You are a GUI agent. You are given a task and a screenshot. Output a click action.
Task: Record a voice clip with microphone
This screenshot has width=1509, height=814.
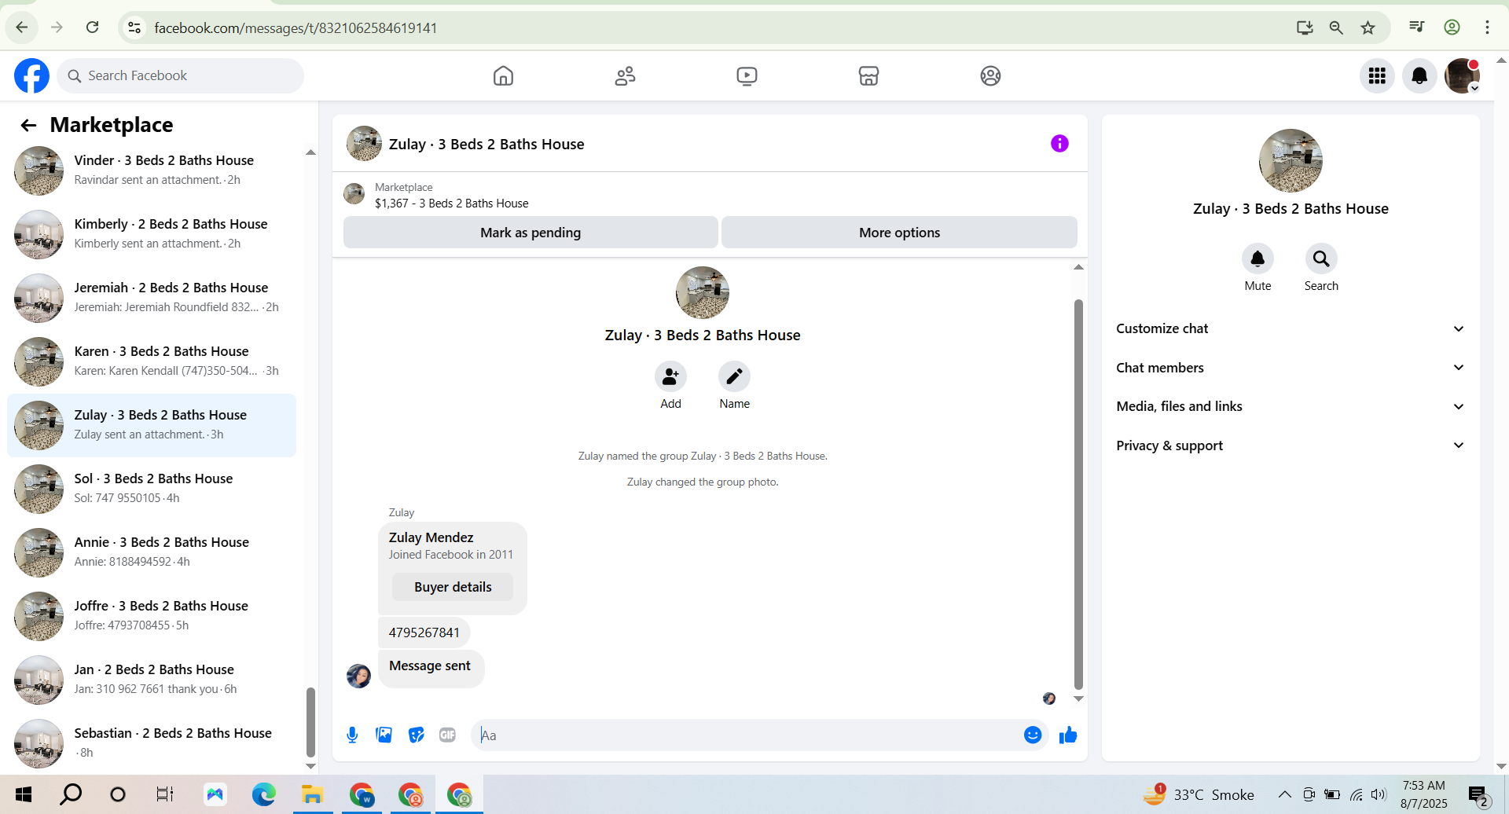point(352,735)
